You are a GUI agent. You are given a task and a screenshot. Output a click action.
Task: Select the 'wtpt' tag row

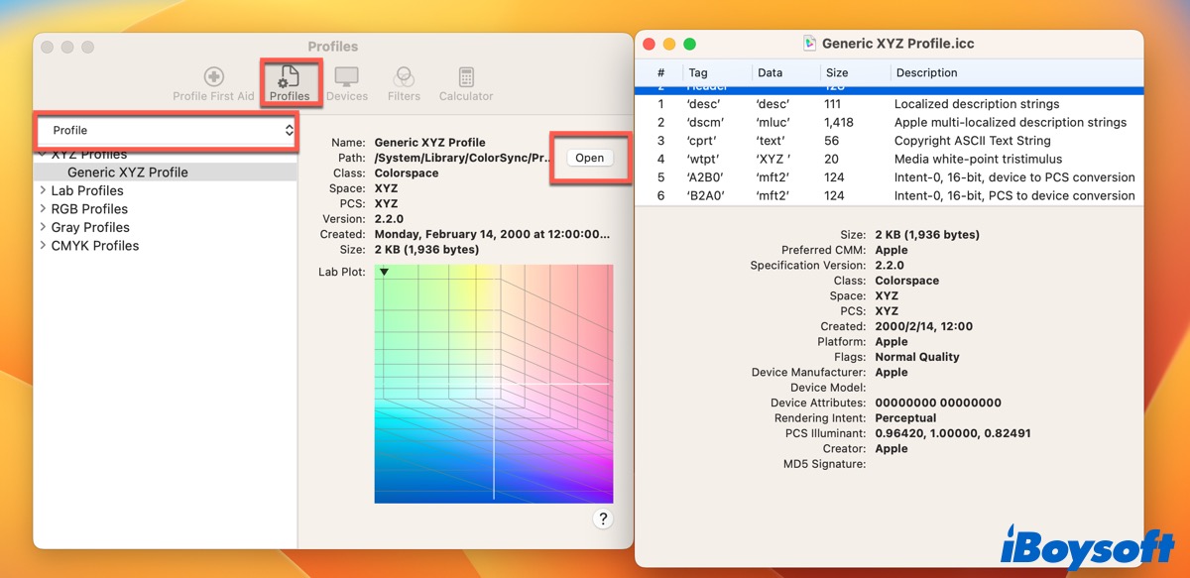tap(889, 159)
